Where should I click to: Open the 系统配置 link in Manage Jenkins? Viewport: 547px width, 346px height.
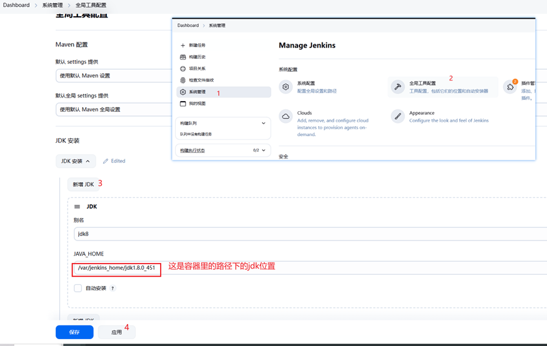click(x=317, y=87)
